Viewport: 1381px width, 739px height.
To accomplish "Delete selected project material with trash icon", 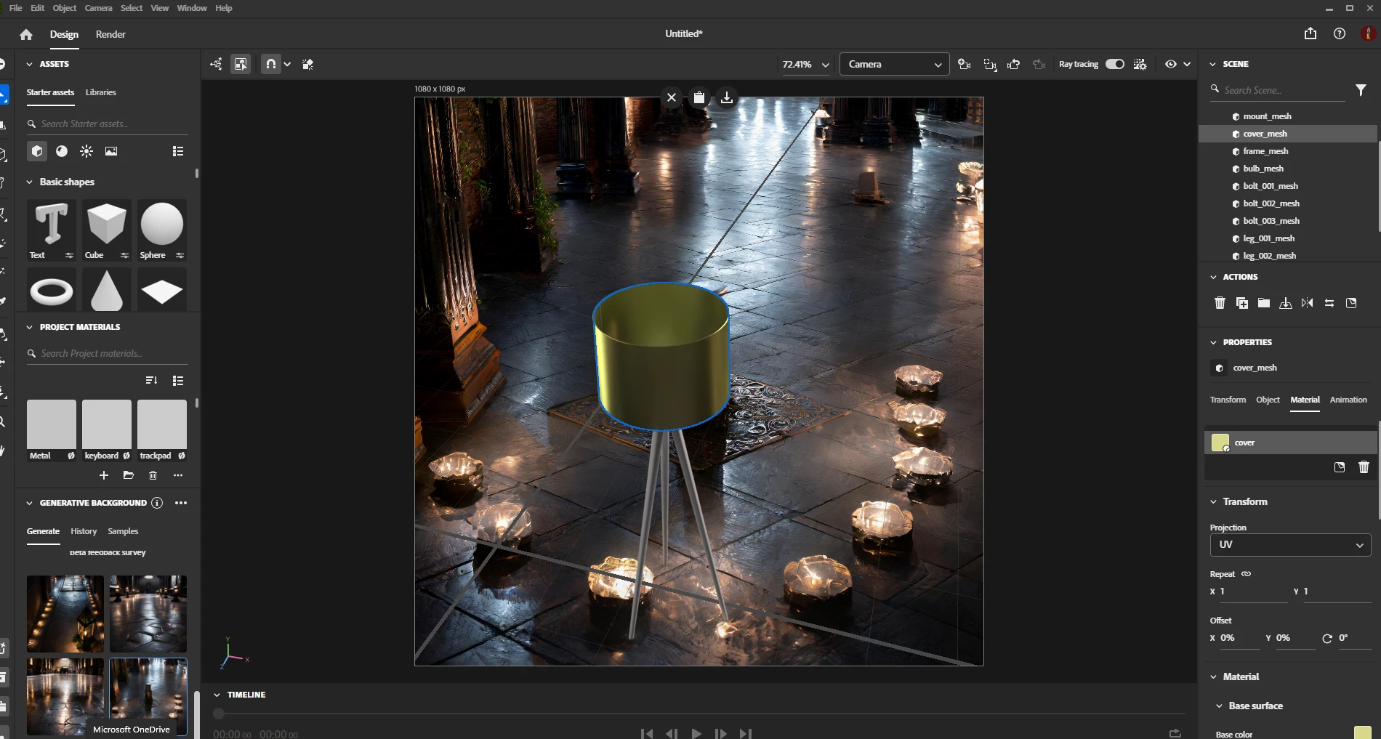I will click(x=153, y=475).
